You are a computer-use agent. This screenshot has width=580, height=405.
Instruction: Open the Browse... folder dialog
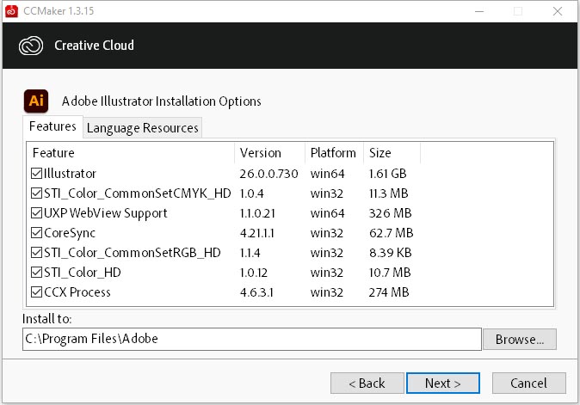(x=520, y=340)
